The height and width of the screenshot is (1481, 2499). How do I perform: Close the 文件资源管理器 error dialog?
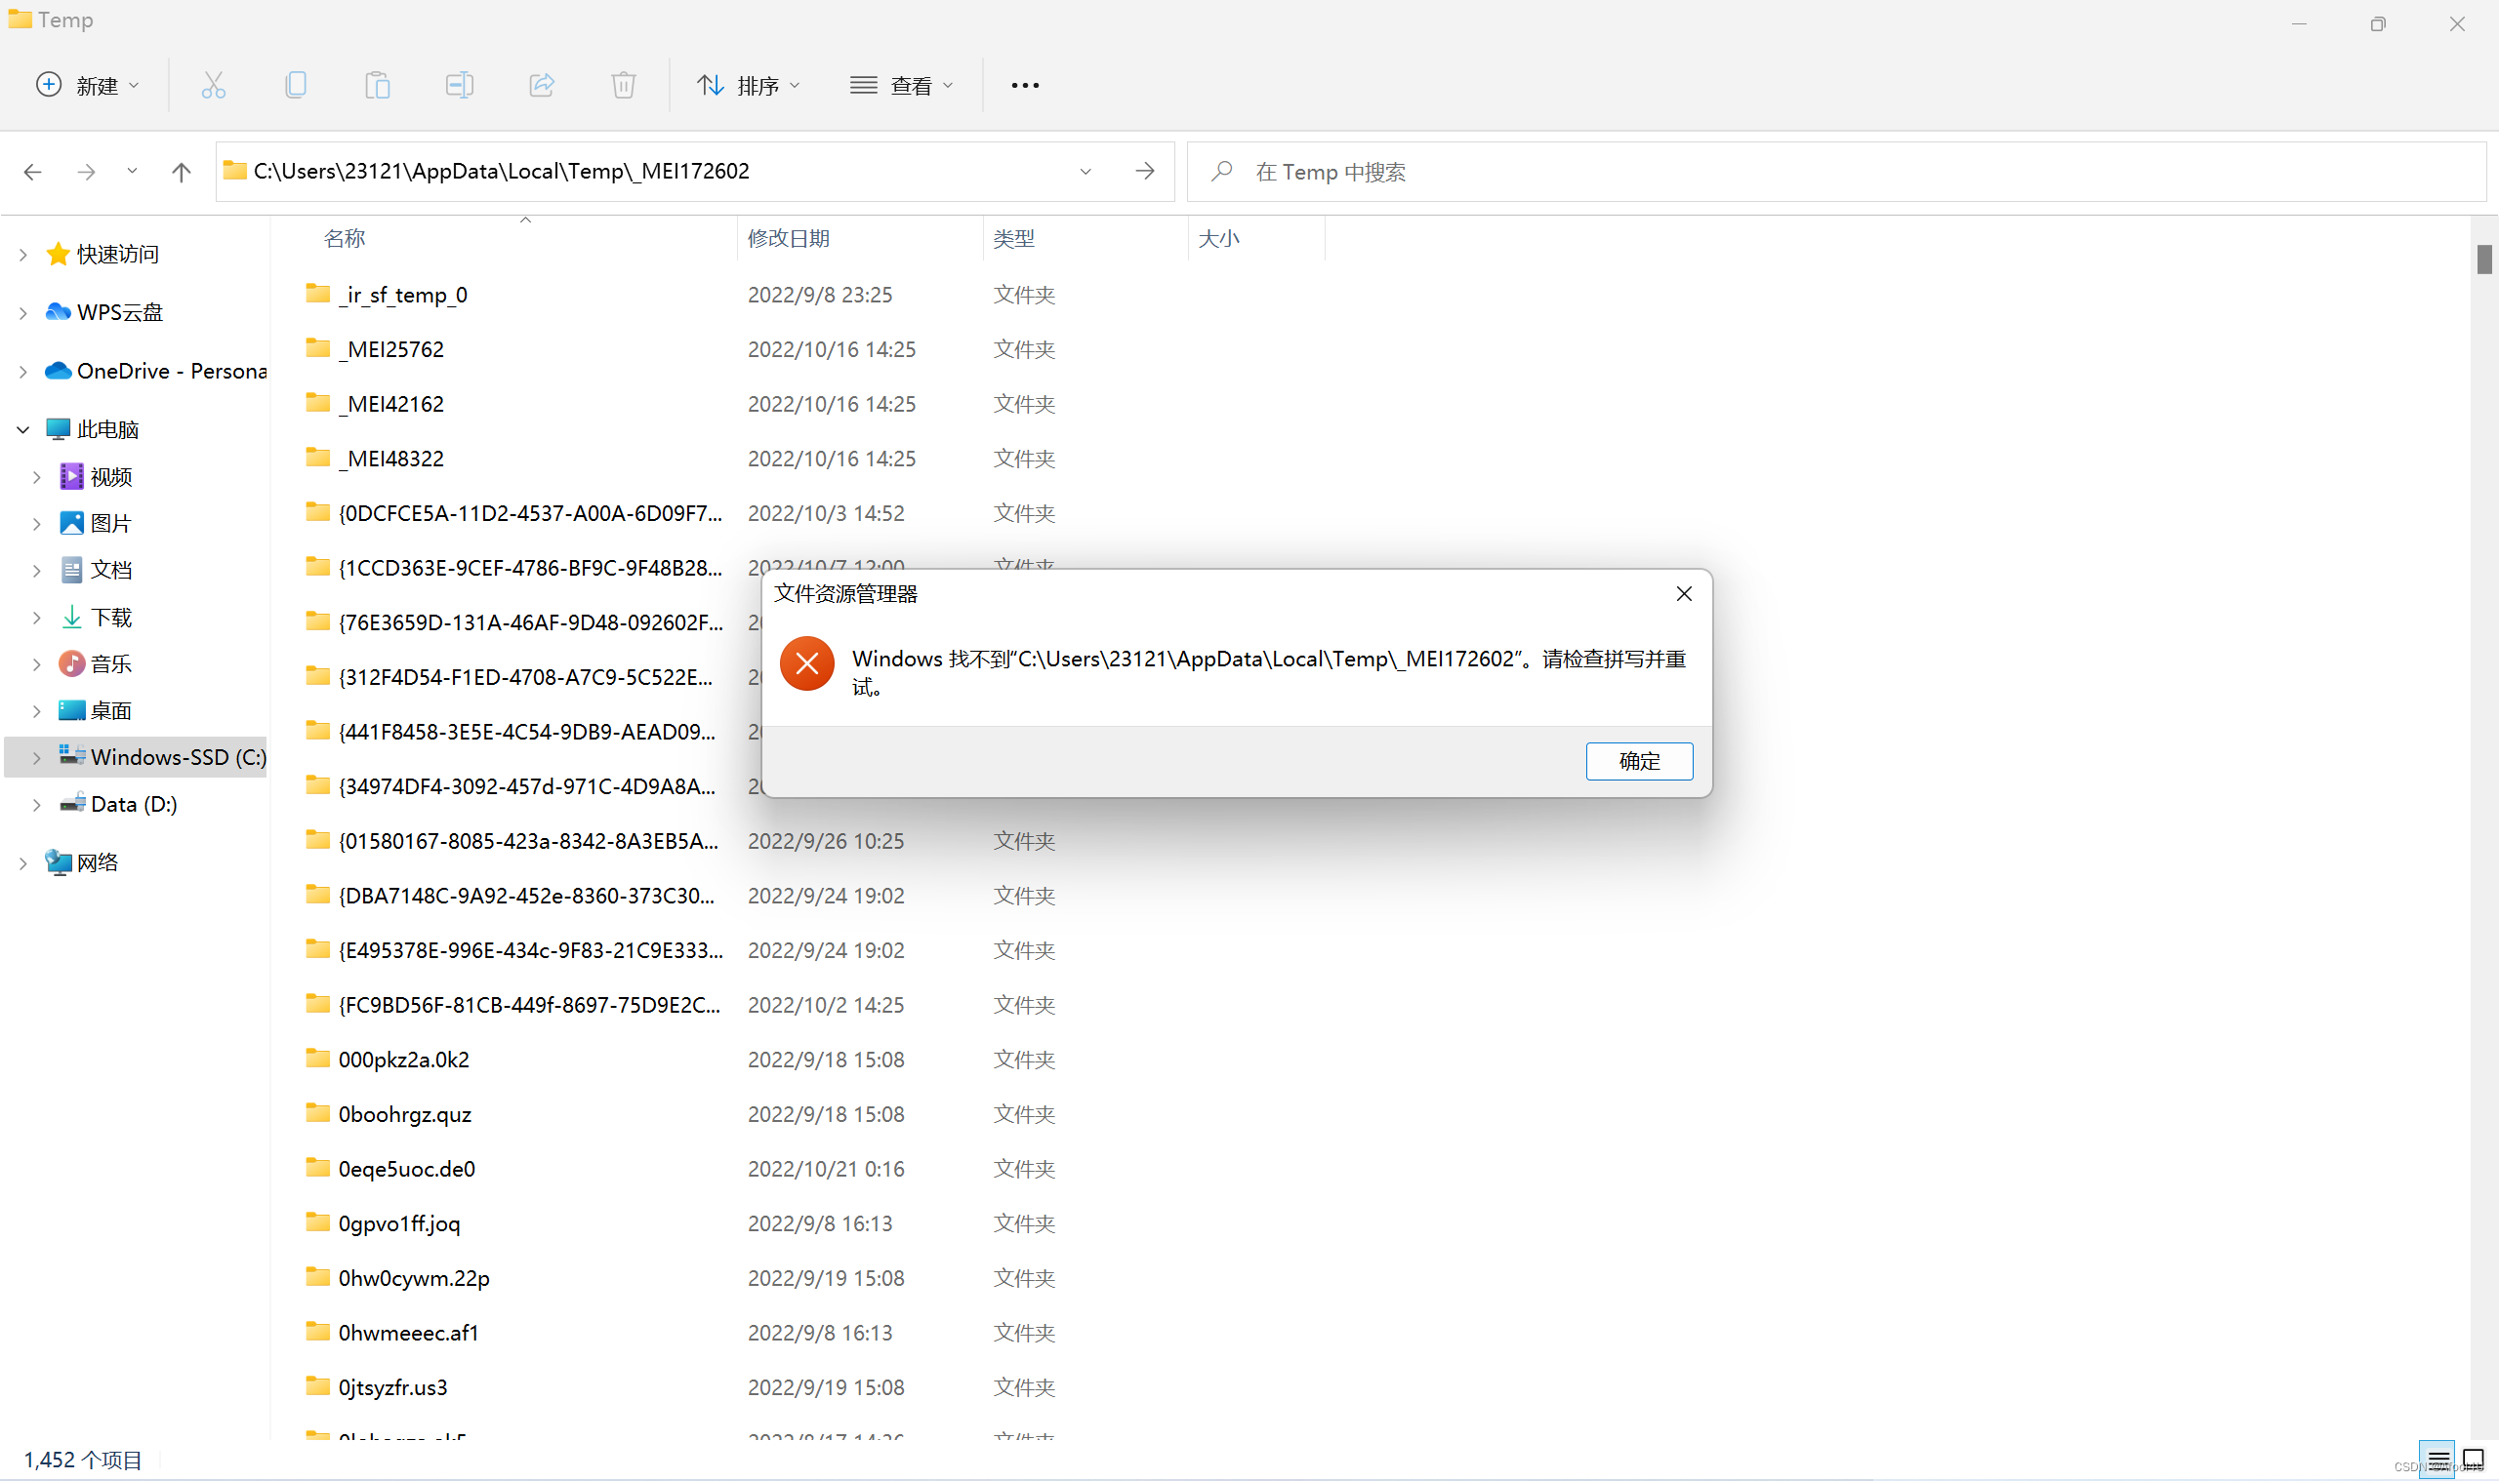(1683, 594)
